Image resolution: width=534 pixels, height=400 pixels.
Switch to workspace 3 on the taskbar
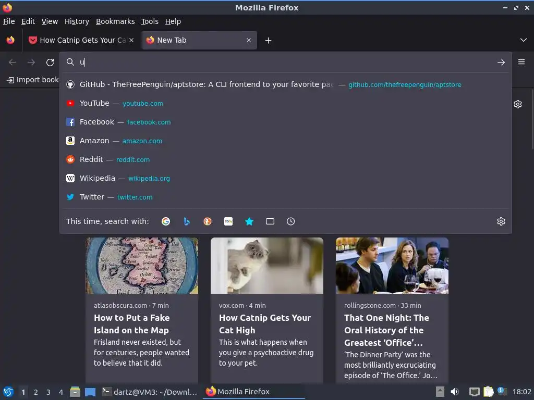[x=48, y=392]
